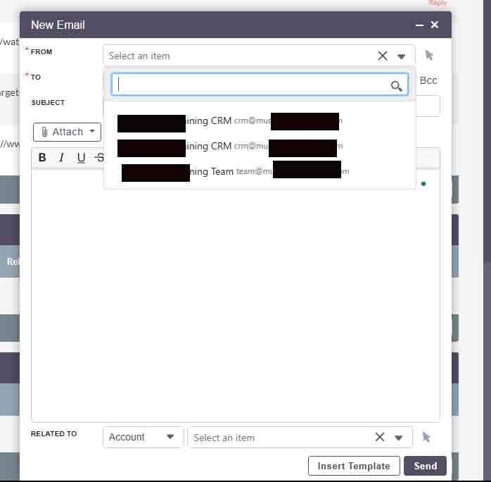Close the New Email window
Viewport: 491px width, 482px height.
[x=435, y=25]
